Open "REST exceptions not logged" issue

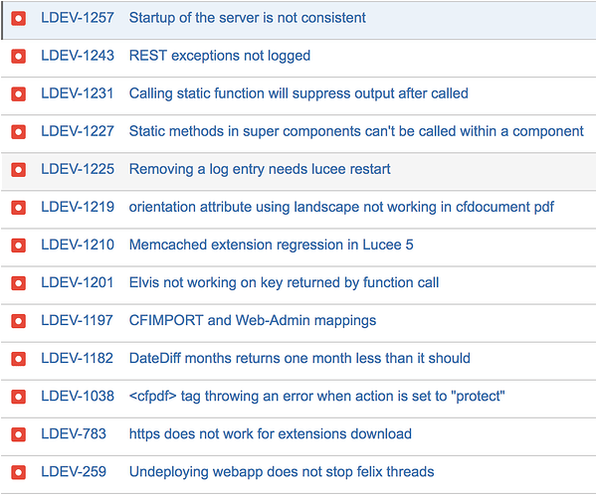(x=220, y=56)
